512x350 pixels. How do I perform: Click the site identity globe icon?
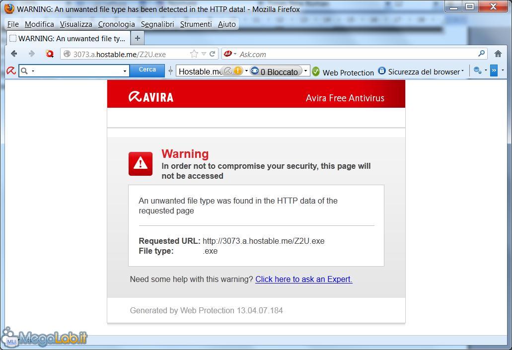[67, 54]
